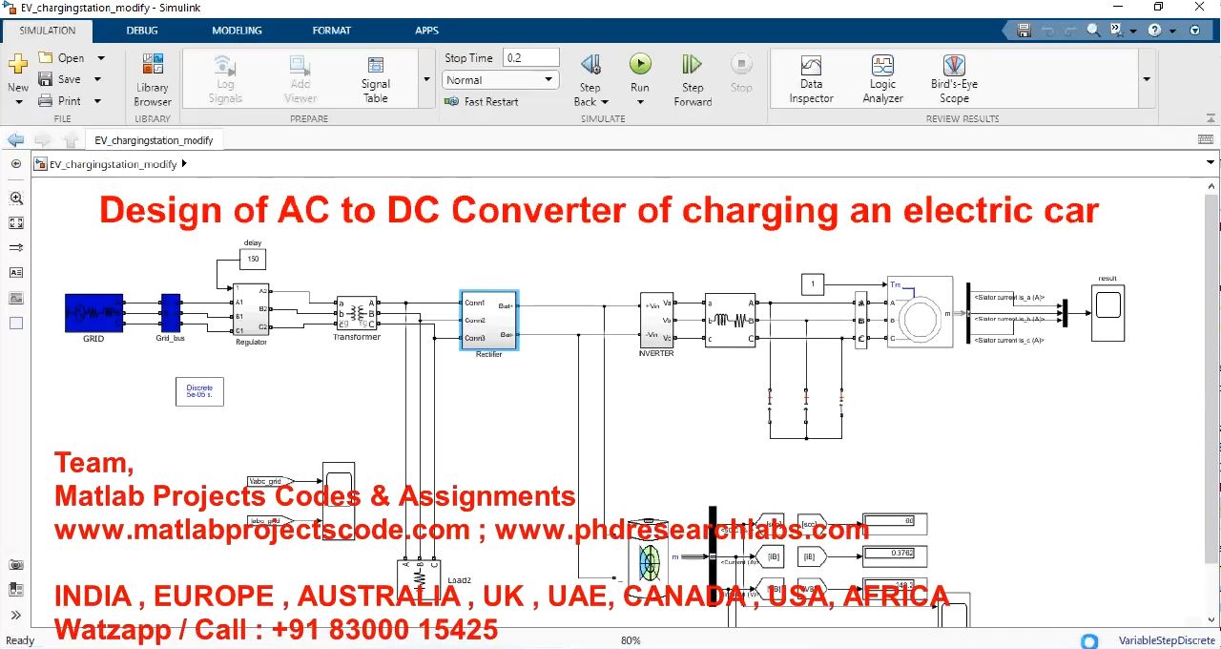Switch to the DEBUG ribbon tab
1221x649 pixels.
pyautogui.click(x=142, y=31)
